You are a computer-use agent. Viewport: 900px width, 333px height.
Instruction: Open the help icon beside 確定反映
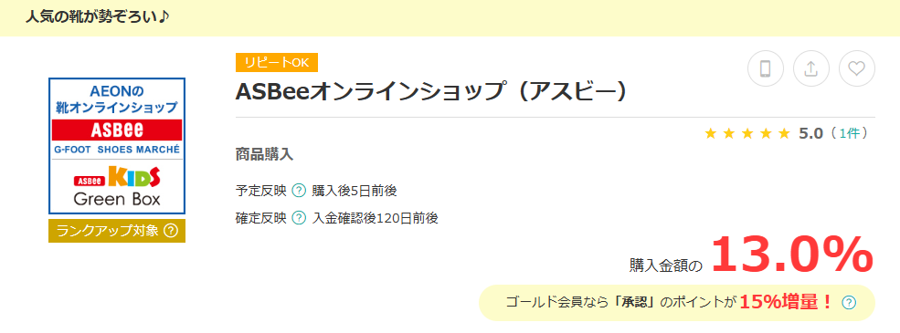299,218
